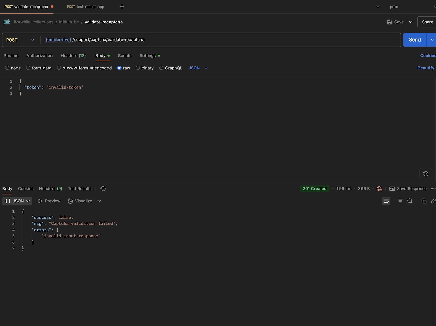Click the Beautify link
Screen dimensions: 436x326
[426, 68]
